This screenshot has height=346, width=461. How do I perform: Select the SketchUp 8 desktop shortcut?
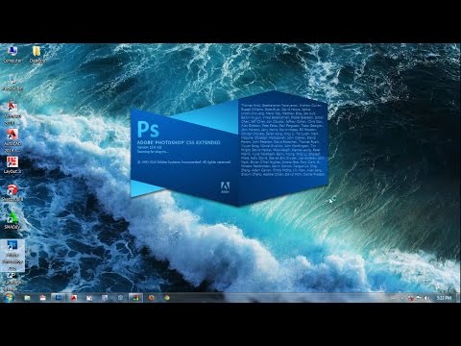12,193
